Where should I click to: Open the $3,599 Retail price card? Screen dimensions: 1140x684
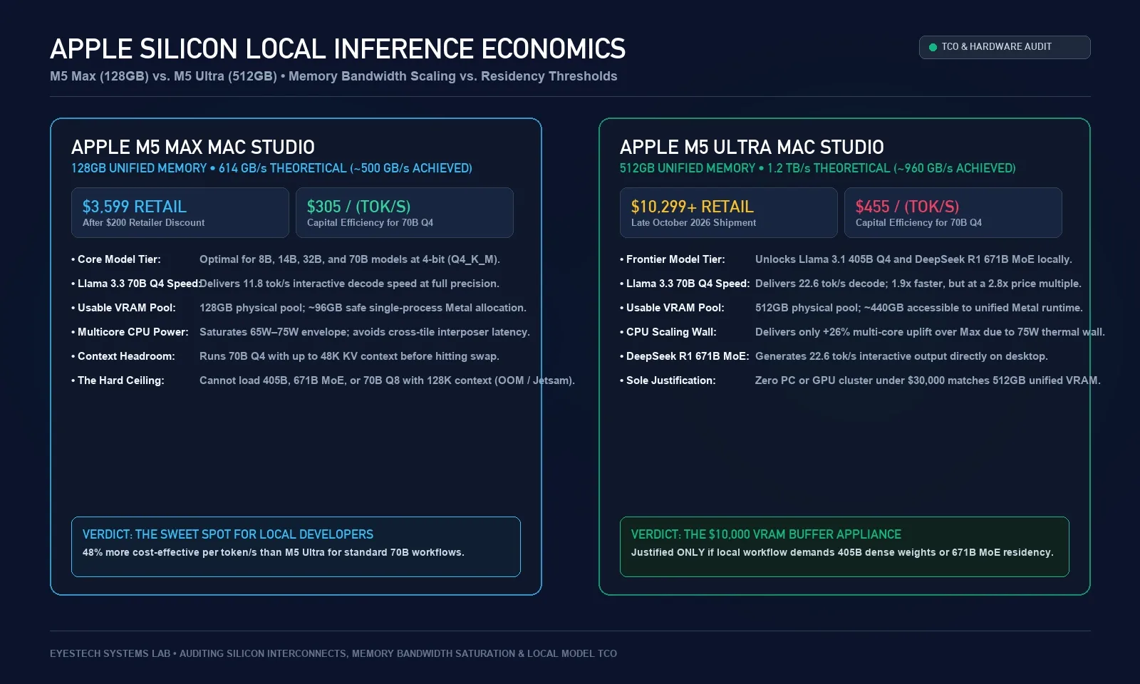180,212
